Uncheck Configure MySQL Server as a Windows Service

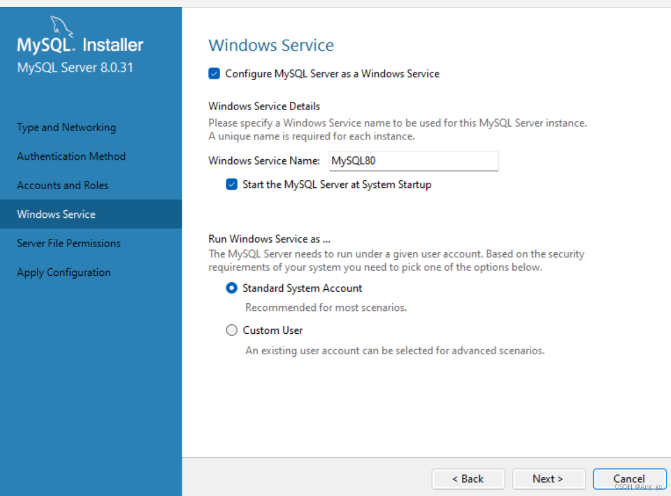[214, 74]
